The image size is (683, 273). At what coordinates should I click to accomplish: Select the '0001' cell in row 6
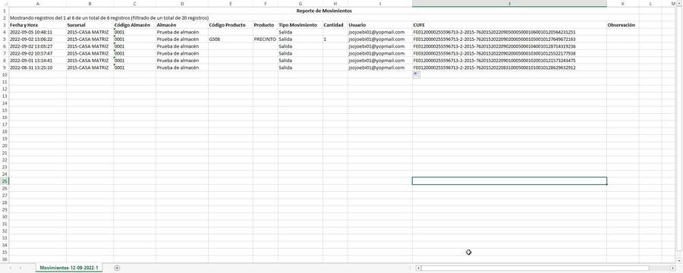point(134,46)
